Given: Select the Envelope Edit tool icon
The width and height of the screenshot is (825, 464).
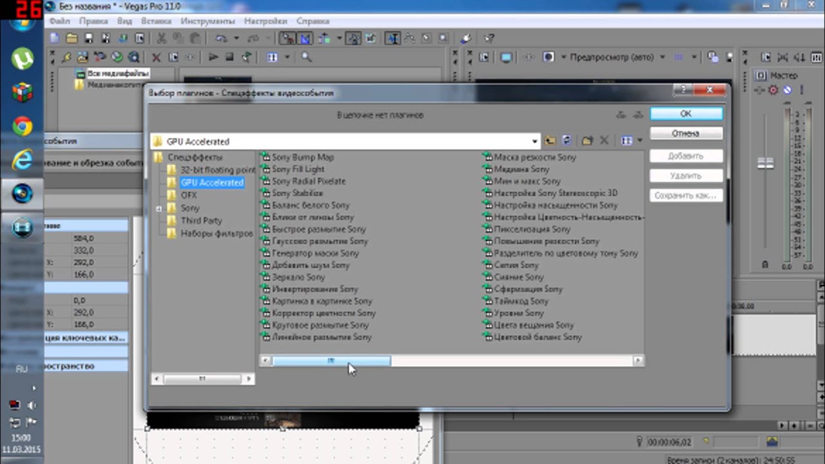Looking at the screenshot, I should [410, 38].
